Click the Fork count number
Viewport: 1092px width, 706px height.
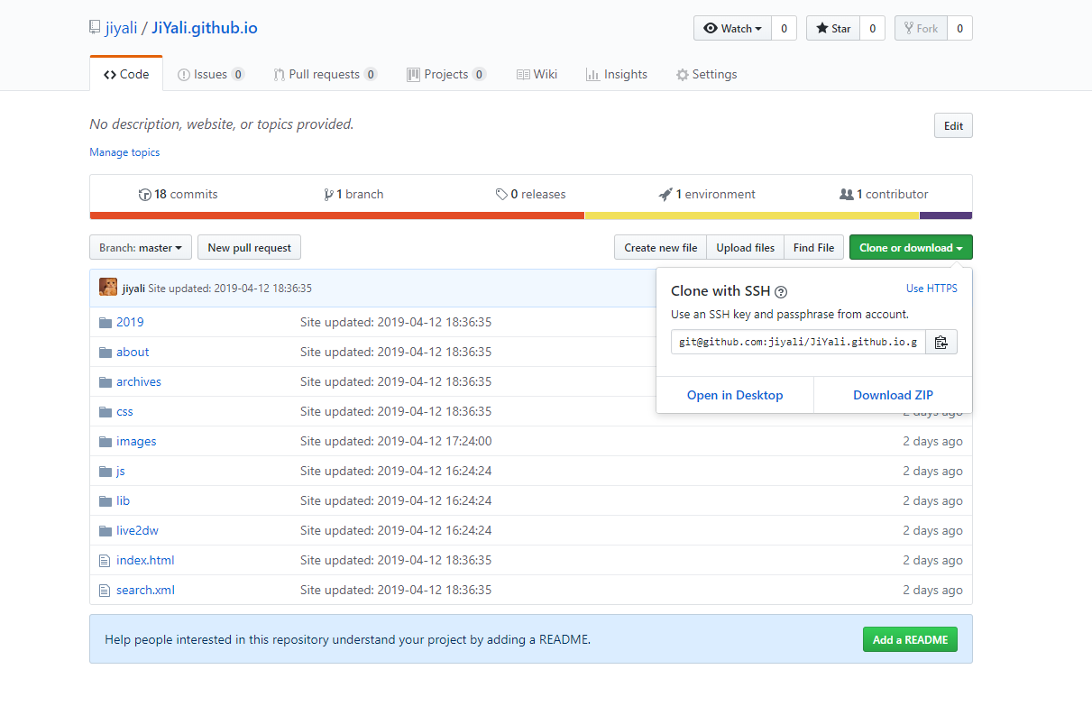[959, 28]
